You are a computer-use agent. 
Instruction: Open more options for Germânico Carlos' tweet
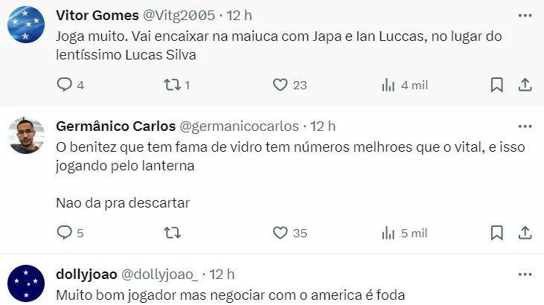525,126
